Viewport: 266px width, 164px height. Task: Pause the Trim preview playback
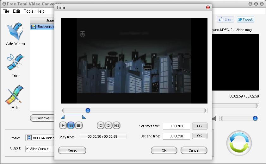click(71, 125)
